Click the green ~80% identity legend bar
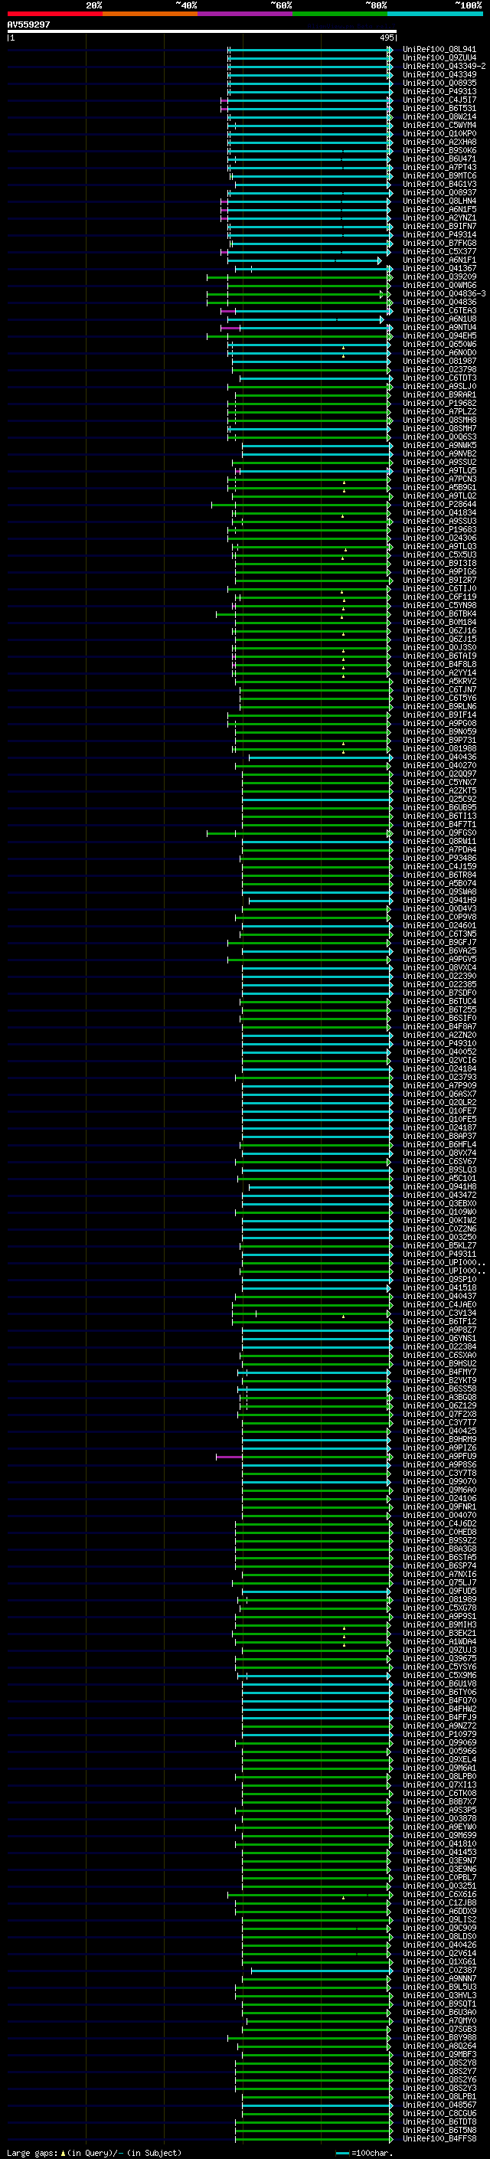Screen dimensions: 490x2159 pos(340,14)
